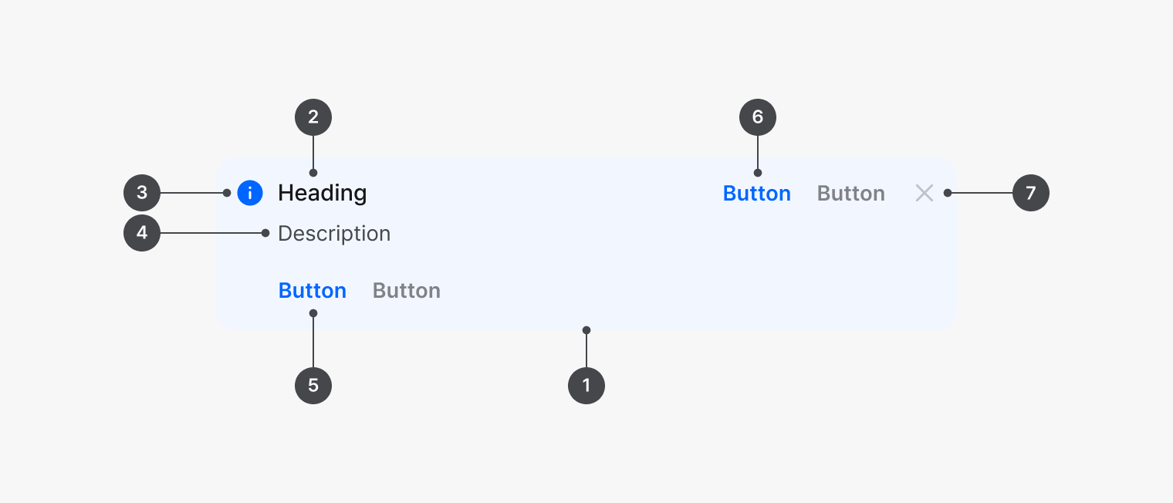Select annotation marker number 2 above Heading

313,117
